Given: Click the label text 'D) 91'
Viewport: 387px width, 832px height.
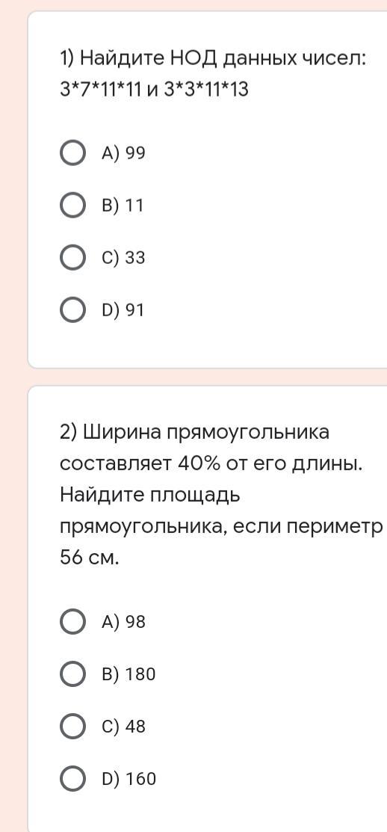Looking at the screenshot, I should 123,310.
